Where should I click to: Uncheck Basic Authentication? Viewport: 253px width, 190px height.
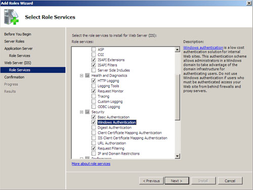coord(94,117)
